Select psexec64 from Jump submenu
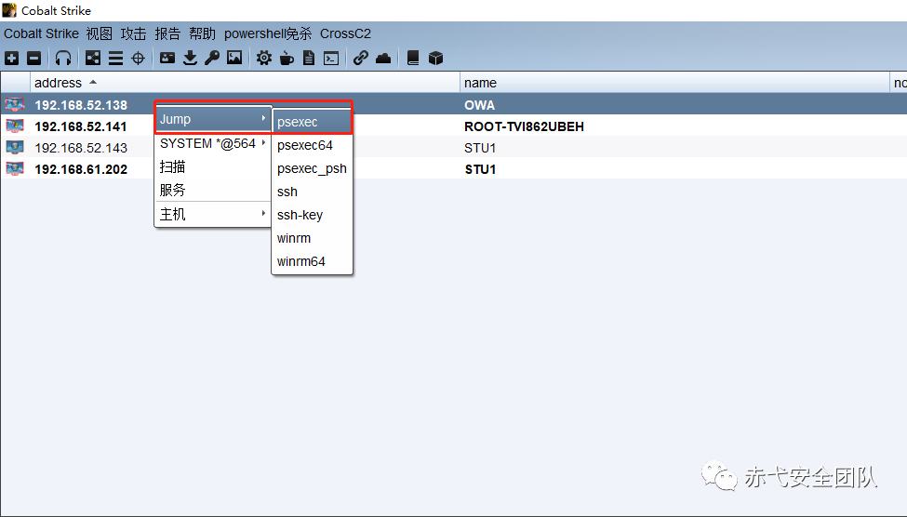The height and width of the screenshot is (517, 907). pyautogui.click(x=312, y=145)
